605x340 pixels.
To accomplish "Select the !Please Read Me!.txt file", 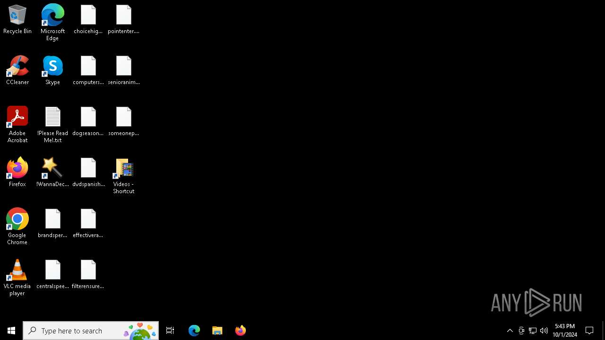I will point(52,124).
